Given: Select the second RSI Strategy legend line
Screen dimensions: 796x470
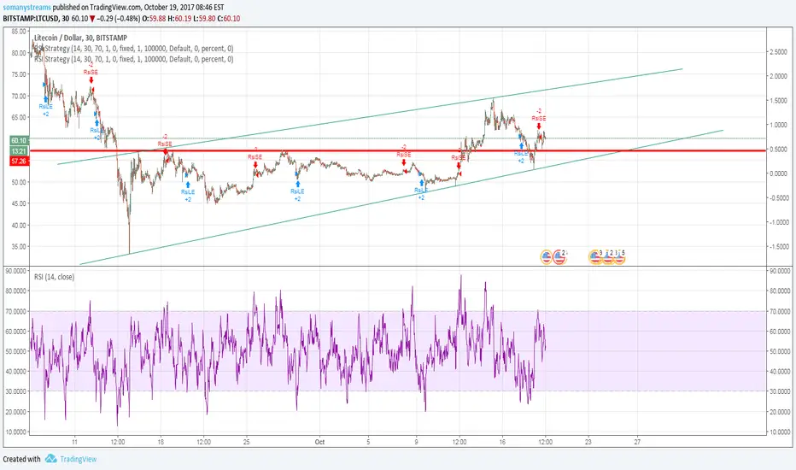Looking at the screenshot, I should (133, 59).
